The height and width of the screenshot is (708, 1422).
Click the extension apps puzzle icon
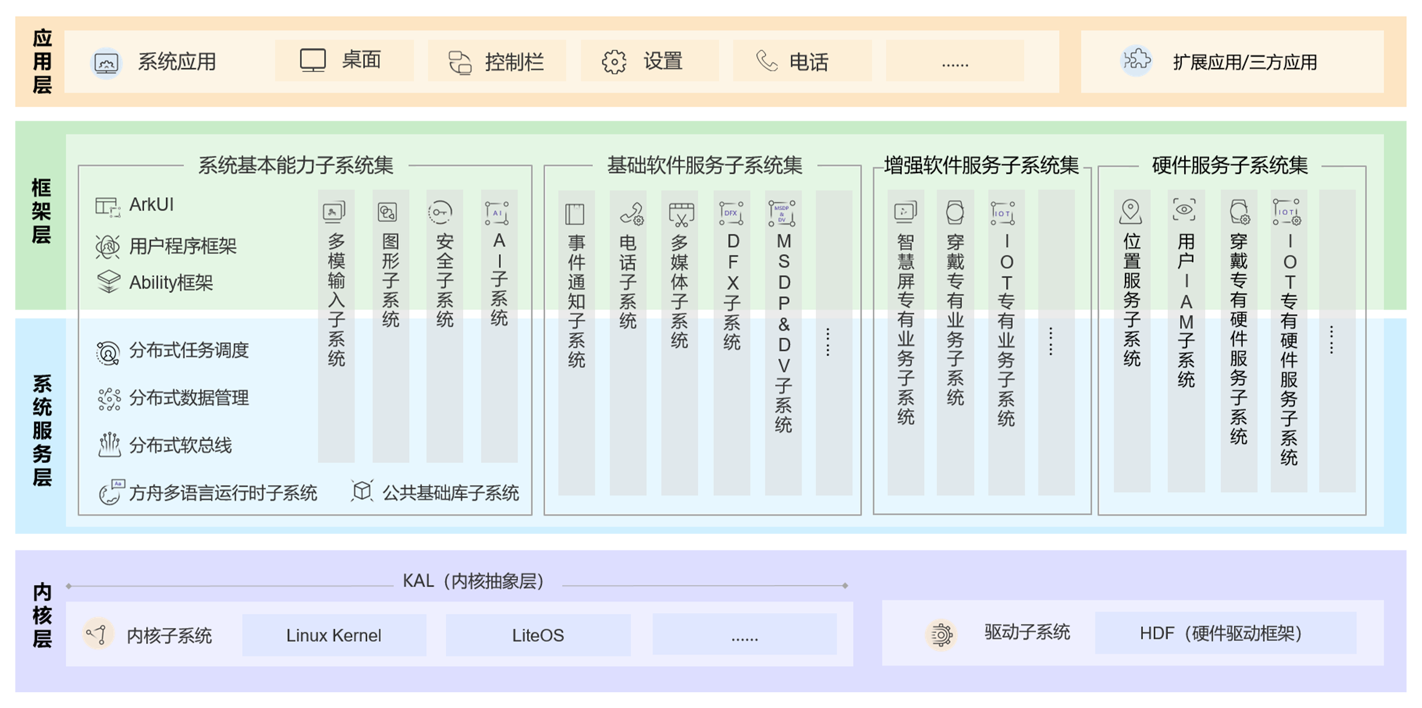click(1136, 61)
